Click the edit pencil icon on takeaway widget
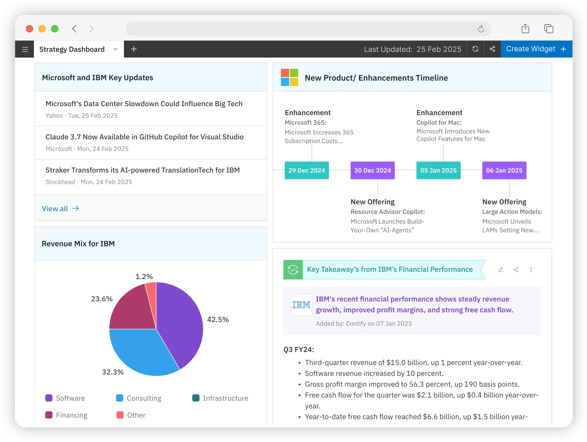This screenshot has width=587, height=442. point(501,270)
